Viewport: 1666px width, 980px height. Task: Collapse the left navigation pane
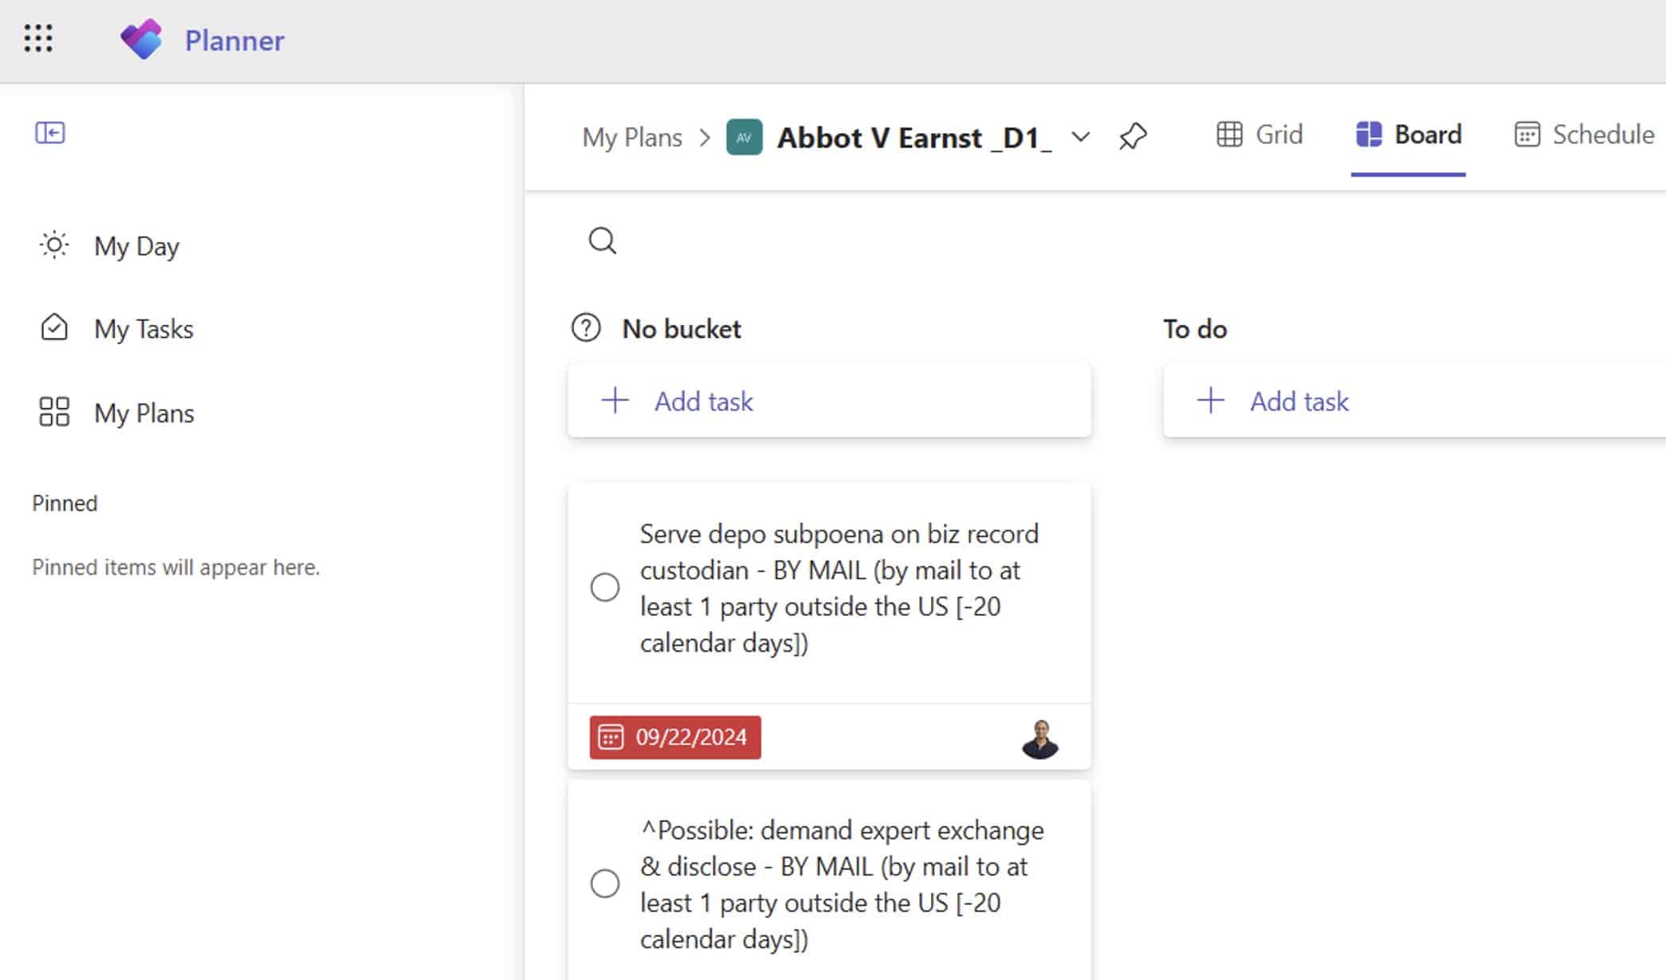pos(49,132)
